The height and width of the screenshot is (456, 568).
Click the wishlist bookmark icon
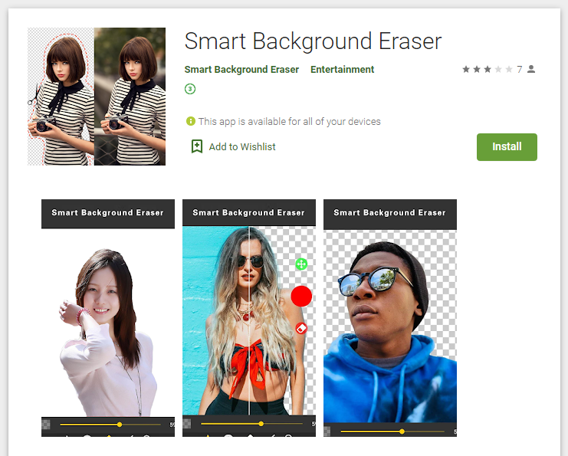click(197, 146)
